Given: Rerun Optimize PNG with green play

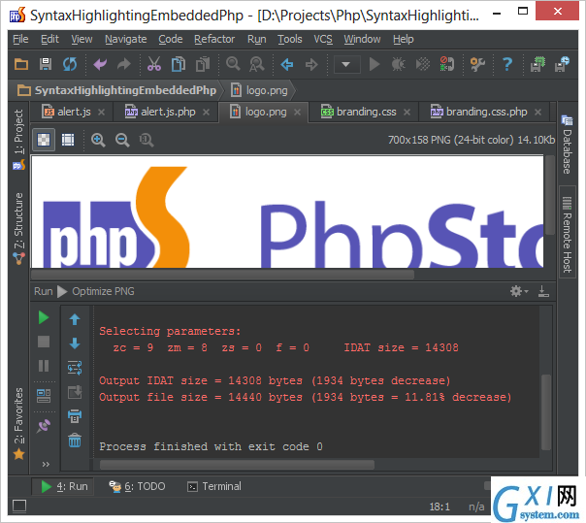Looking at the screenshot, I should click(x=44, y=317).
